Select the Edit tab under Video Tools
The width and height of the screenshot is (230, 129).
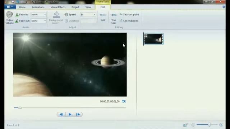tap(103, 7)
